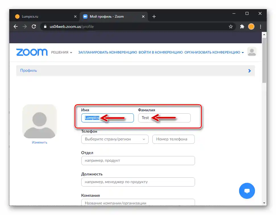Click the Должность input field
276x215 pixels.
(x=138, y=182)
